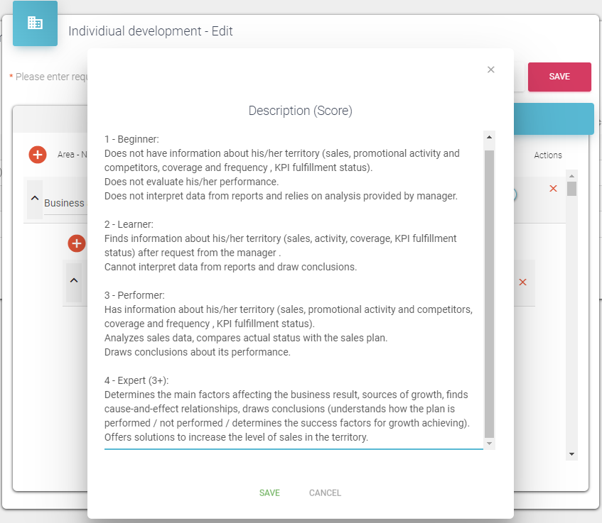Collapse the nested sub-item row
This screenshot has width=602, height=523.
[x=74, y=280]
